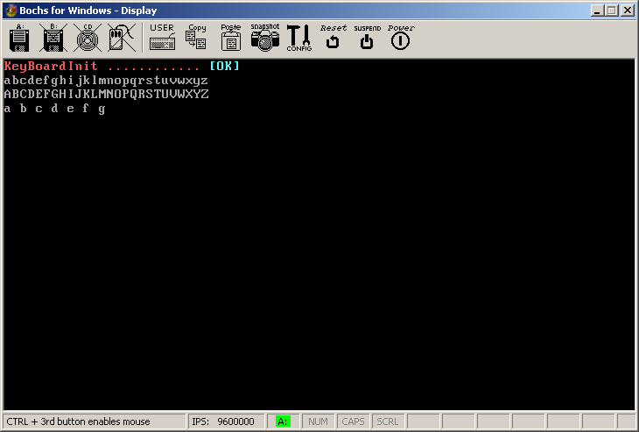
Task: Click the Bochs title bar system icon
Action: pos(10,11)
